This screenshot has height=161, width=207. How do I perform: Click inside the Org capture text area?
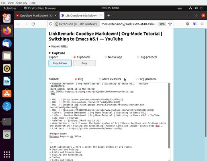point(109,122)
